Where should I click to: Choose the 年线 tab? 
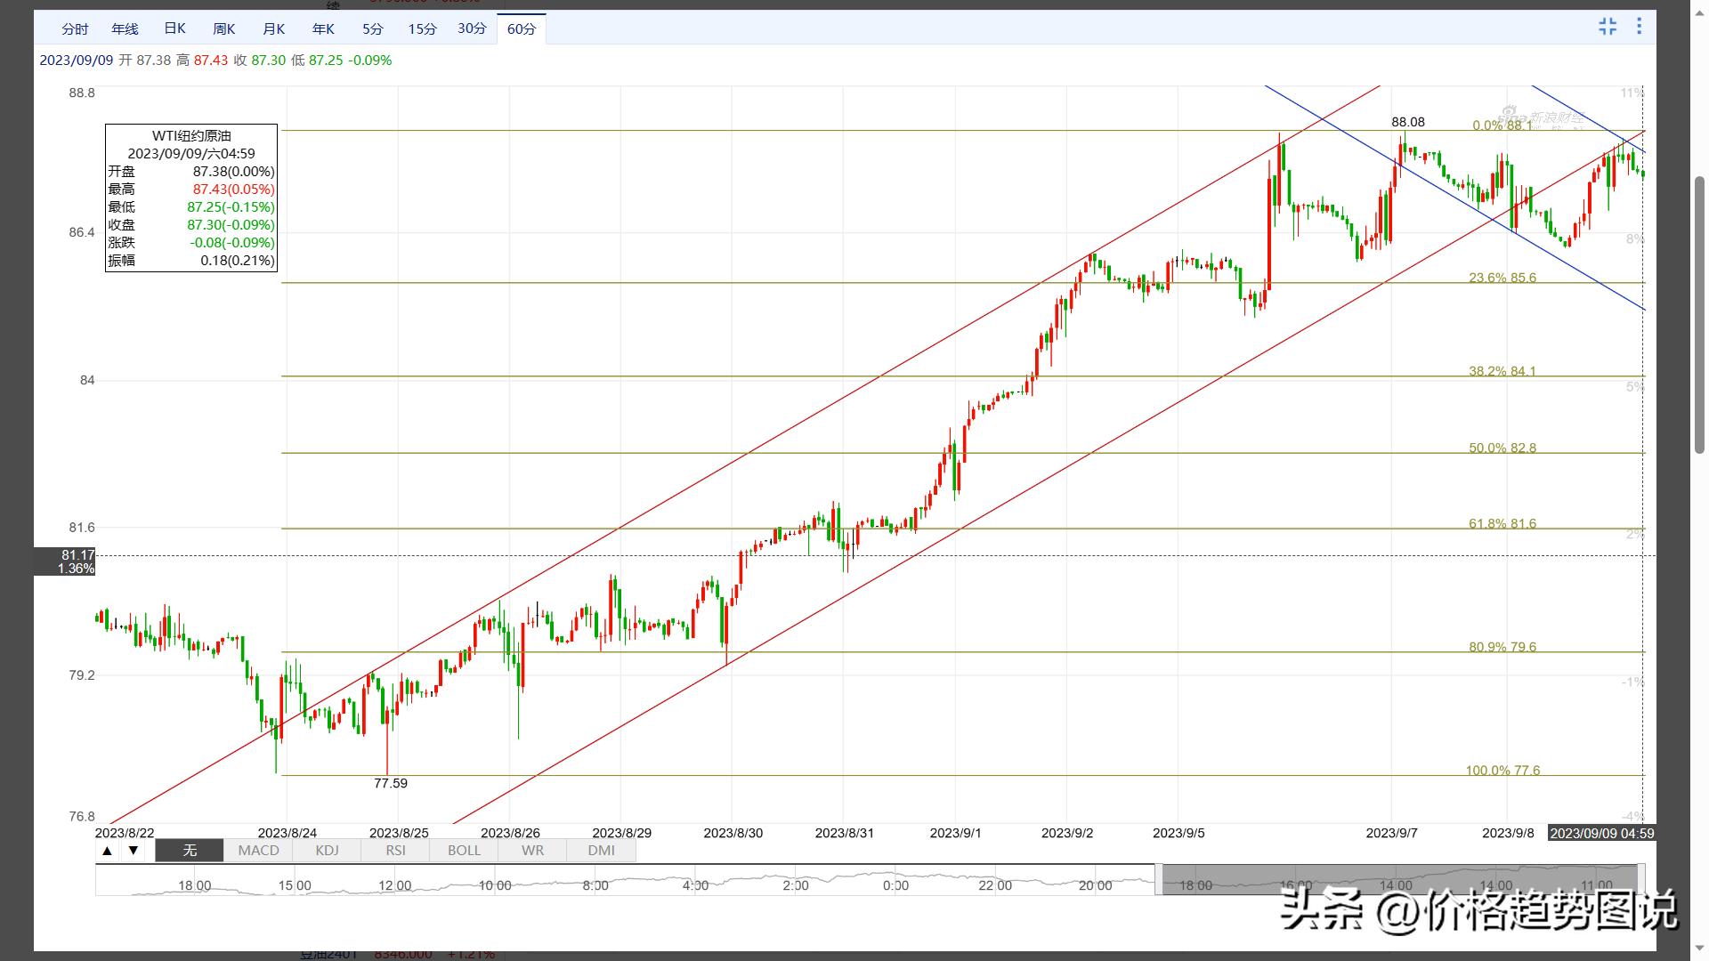click(x=125, y=29)
